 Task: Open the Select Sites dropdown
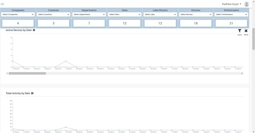point(125,15)
